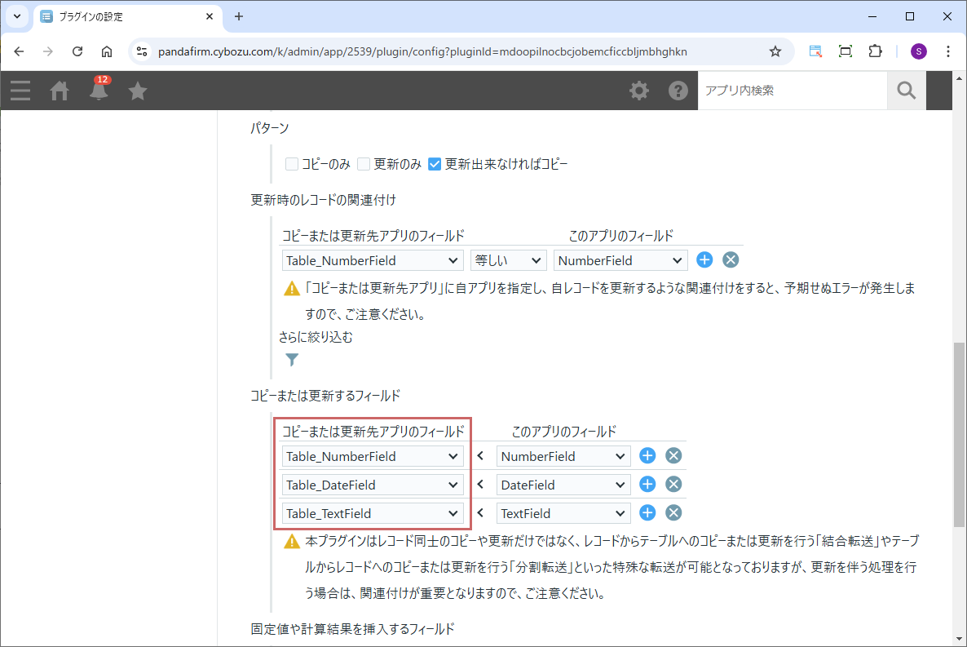Click the アプリ内検索 search field
The width and height of the screenshot is (967, 647).
(791, 91)
